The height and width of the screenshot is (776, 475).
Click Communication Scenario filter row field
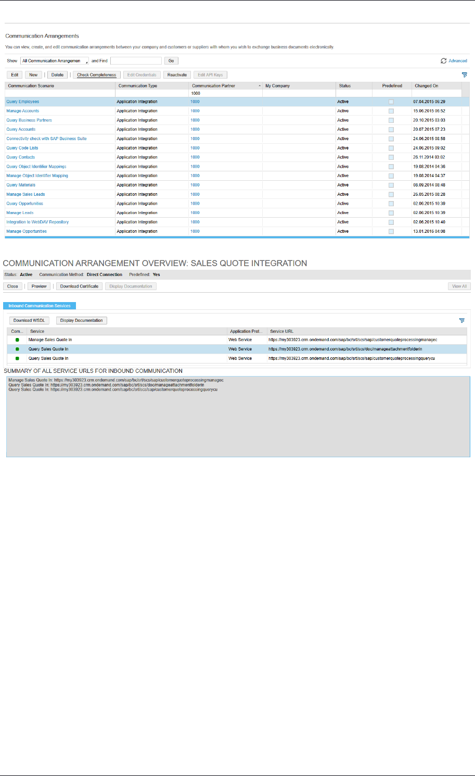click(60, 93)
